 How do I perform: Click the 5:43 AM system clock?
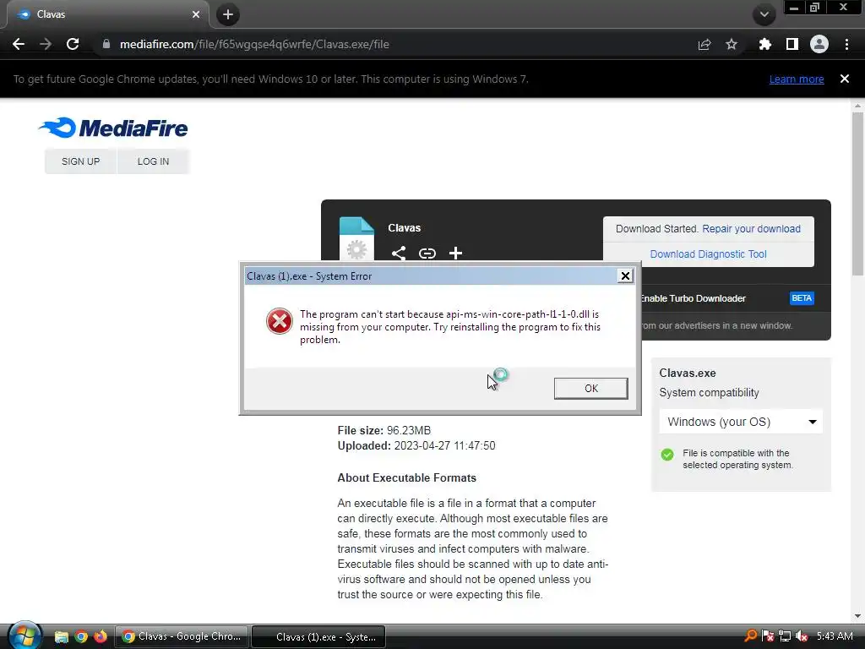click(835, 636)
